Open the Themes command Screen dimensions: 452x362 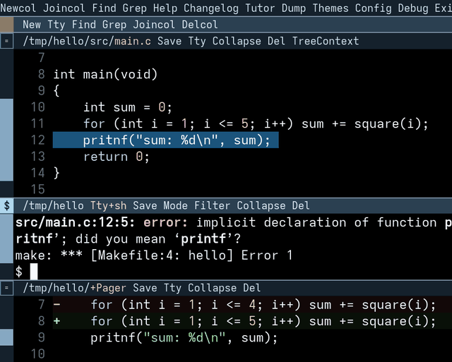point(331,8)
